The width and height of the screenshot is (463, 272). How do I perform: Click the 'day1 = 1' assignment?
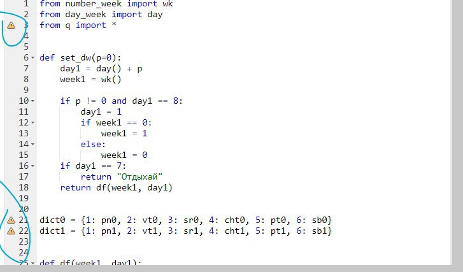(x=101, y=112)
